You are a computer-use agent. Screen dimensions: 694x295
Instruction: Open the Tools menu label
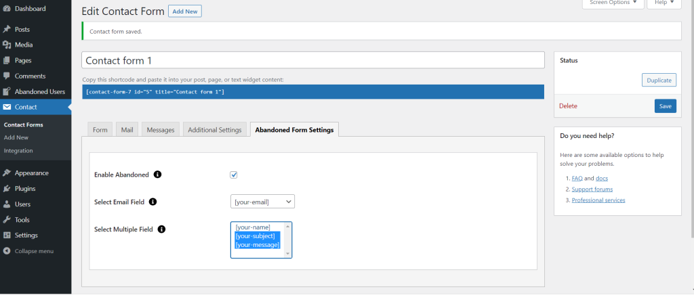tap(22, 219)
